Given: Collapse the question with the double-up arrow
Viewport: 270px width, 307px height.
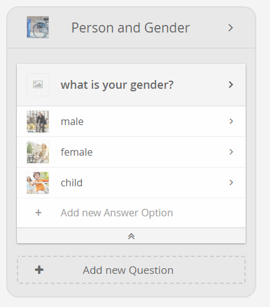Looking at the screenshot, I should pyautogui.click(x=131, y=236).
